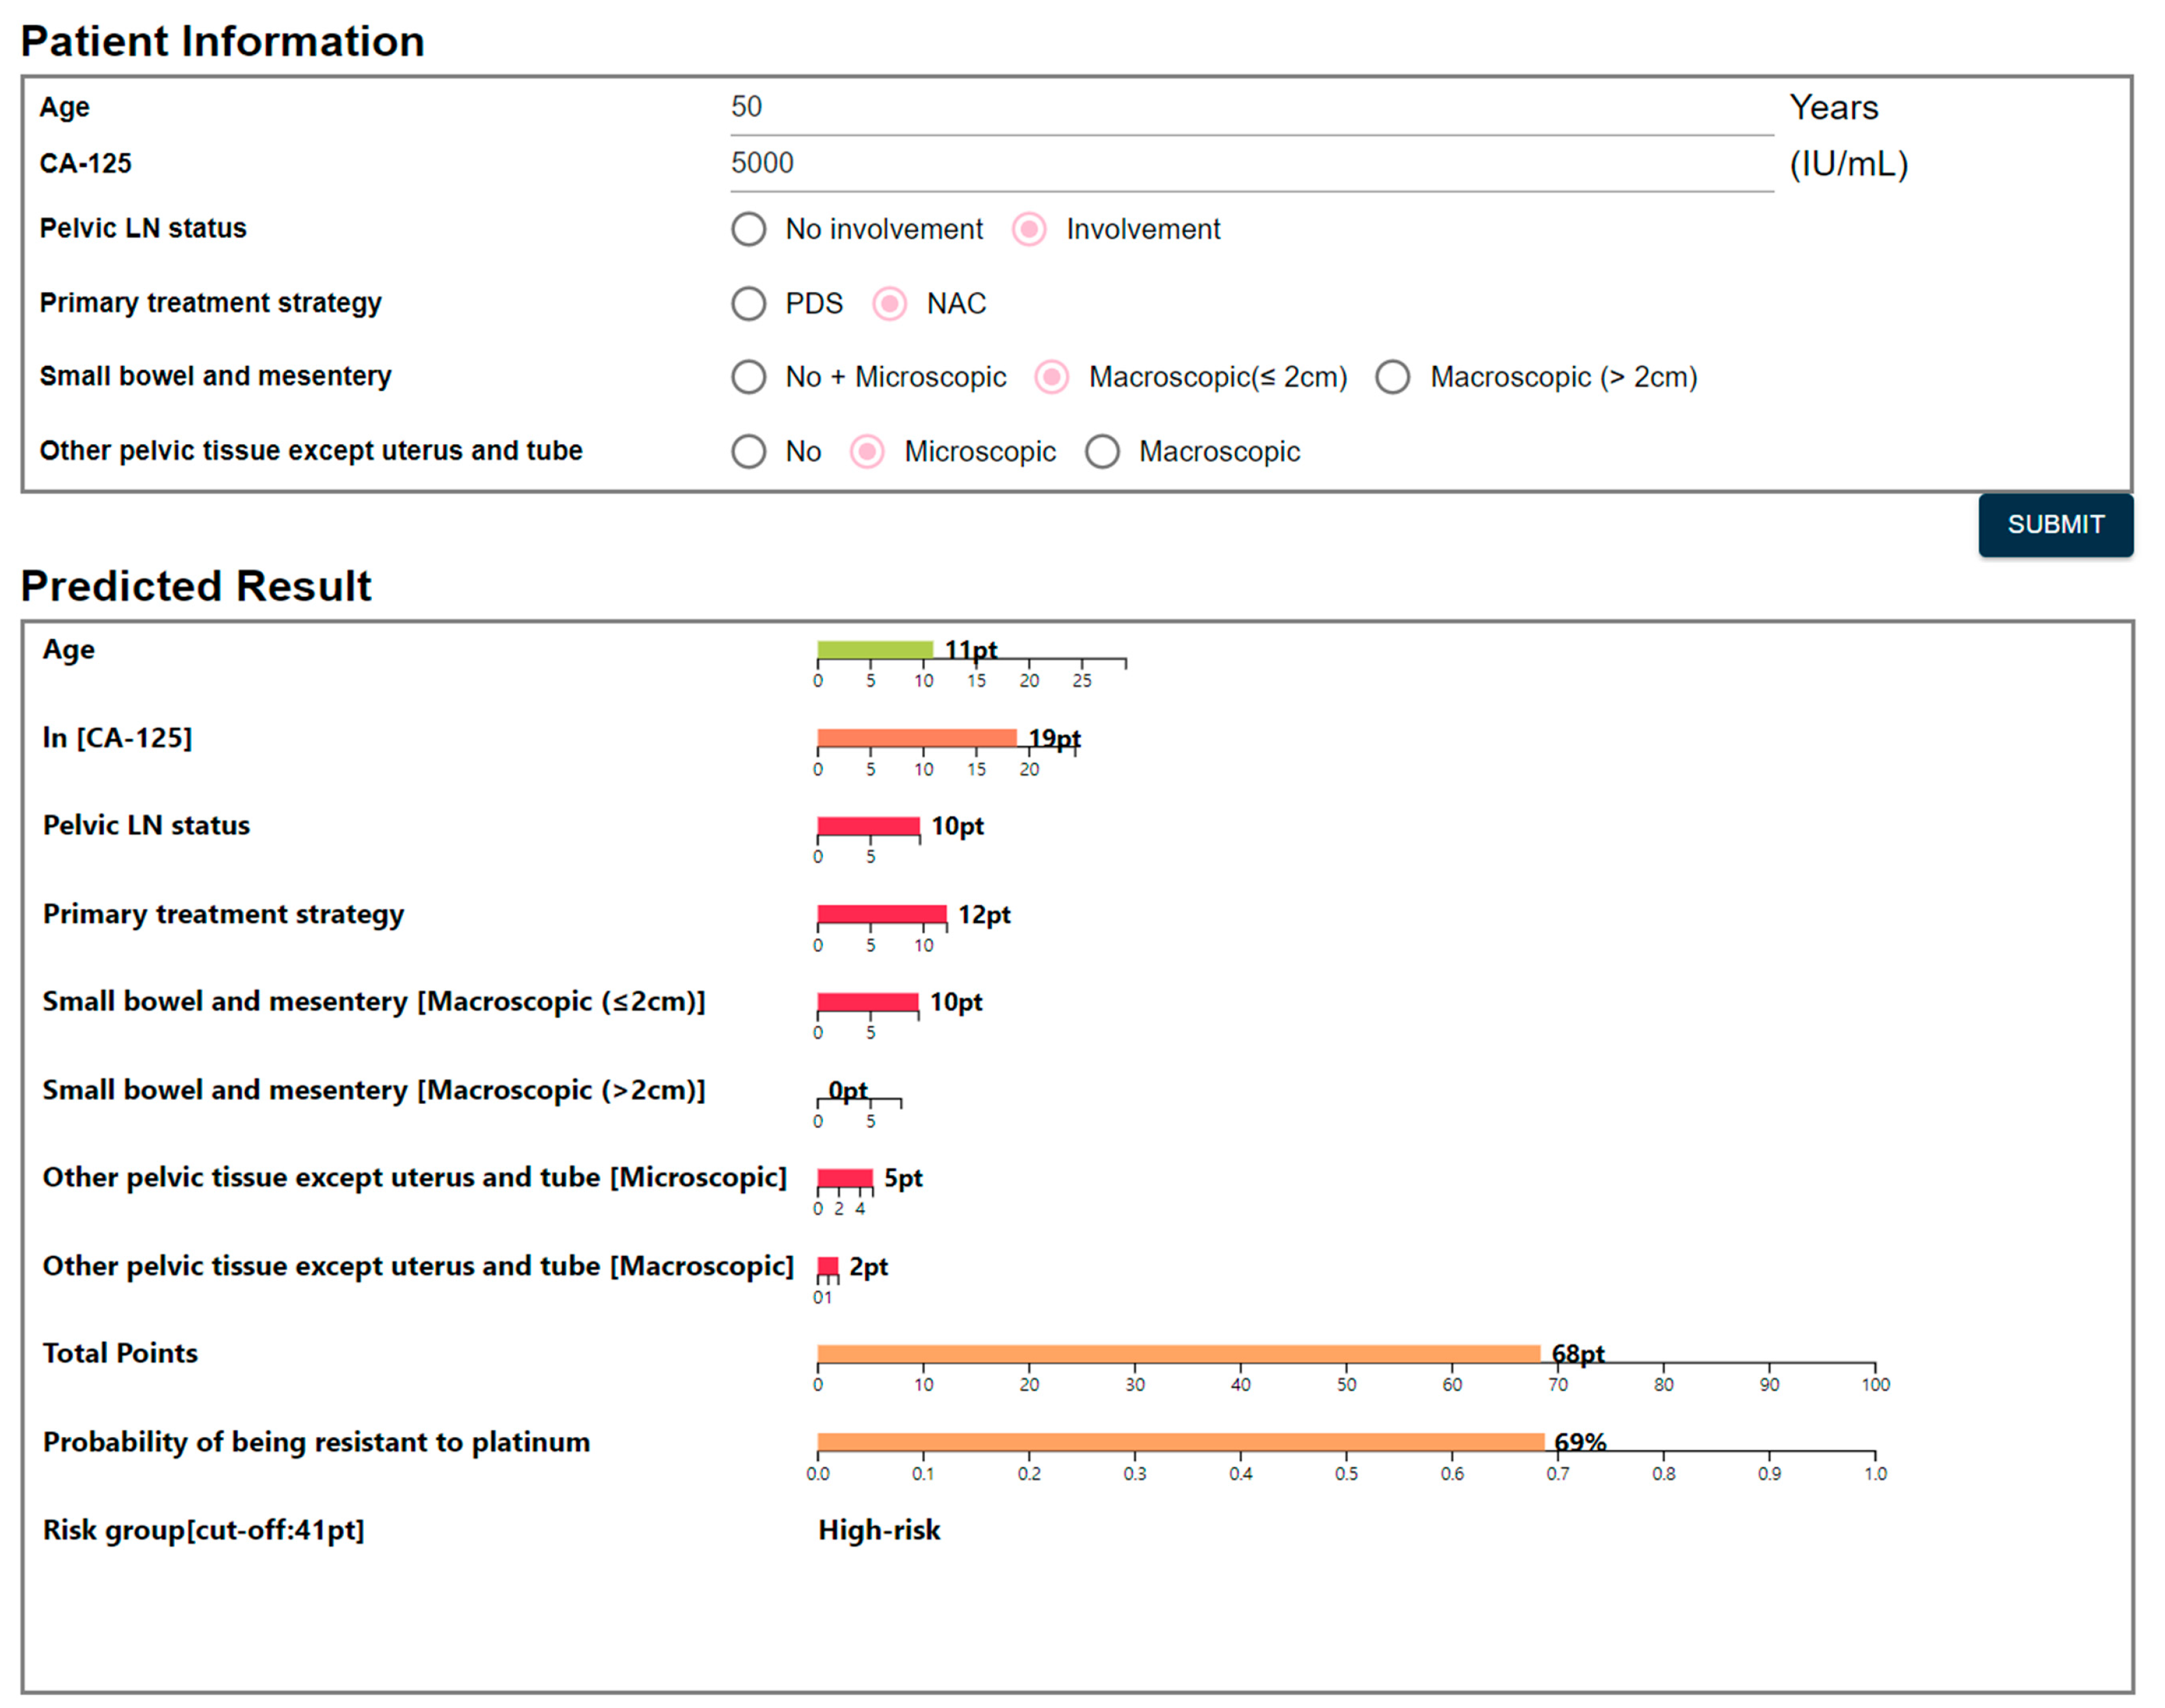Select Macroscopic (> 2cm) radio option
2165x1708 pixels.
pyautogui.click(x=1392, y=377)
